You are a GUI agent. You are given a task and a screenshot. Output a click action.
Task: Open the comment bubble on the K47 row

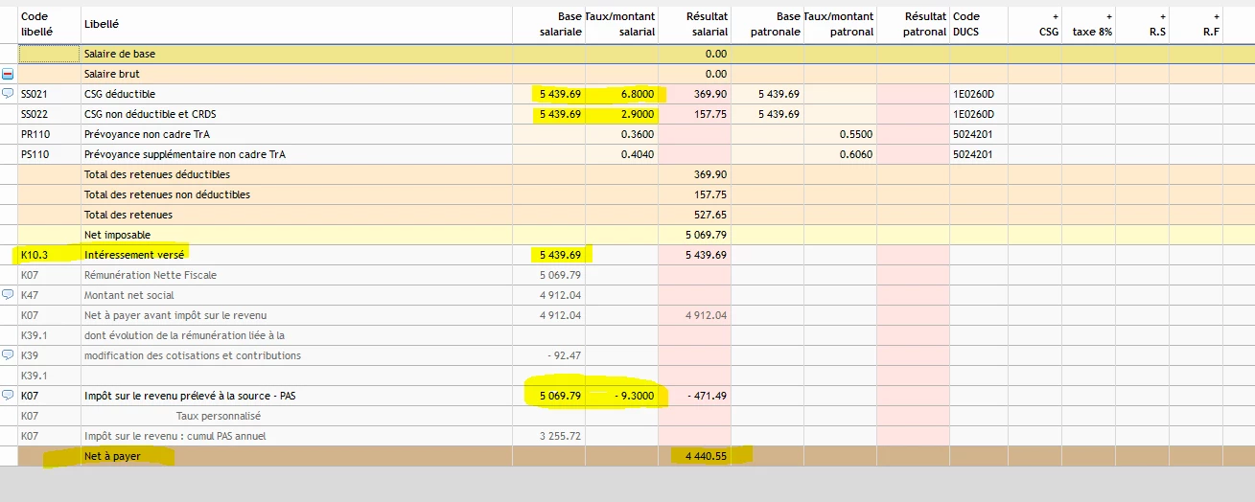point(8,295)
